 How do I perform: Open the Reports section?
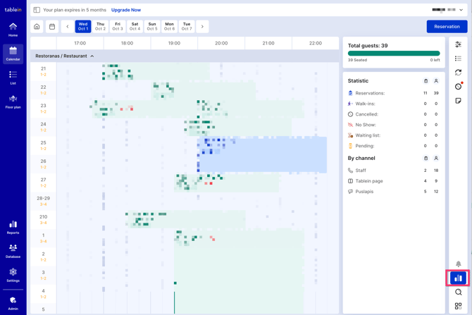point(13,227)
